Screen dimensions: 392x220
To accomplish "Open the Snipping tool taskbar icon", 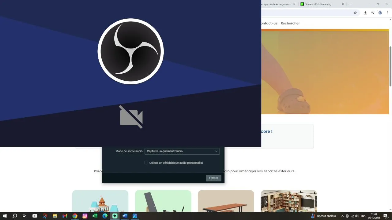I will [x=45, y=216].
